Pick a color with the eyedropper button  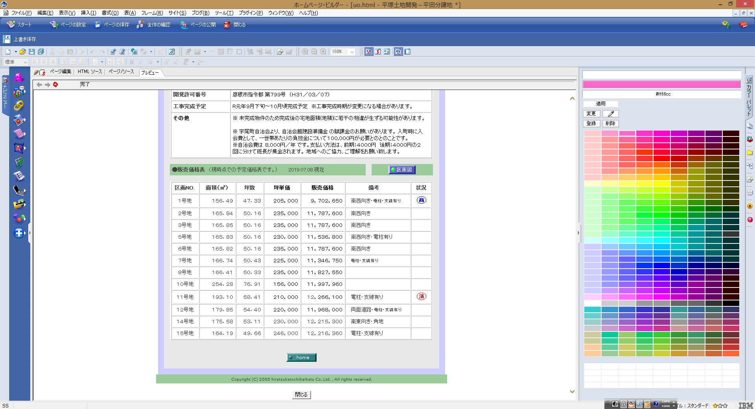[x=610, y=114]
